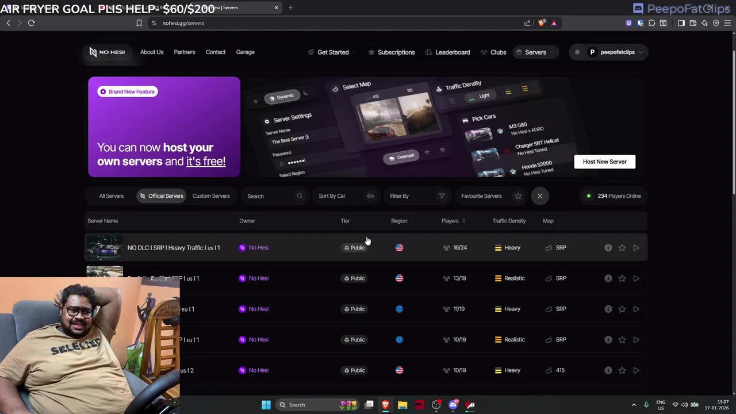This screenshot has width=736, height=414.
Task: Click the NO DLC server thumbnail
Action: point(105,248)
